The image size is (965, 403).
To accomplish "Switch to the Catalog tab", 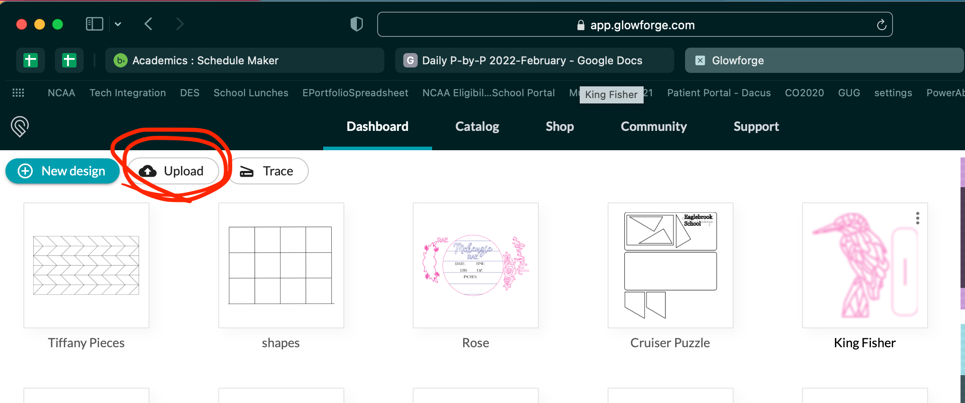I will [x=477, y=126].
